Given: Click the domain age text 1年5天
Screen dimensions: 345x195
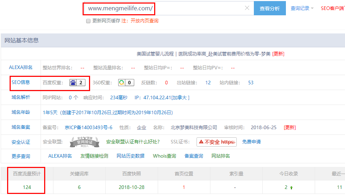Looking at the screenshot, I should pyautogui.click(x=50, y=112).
